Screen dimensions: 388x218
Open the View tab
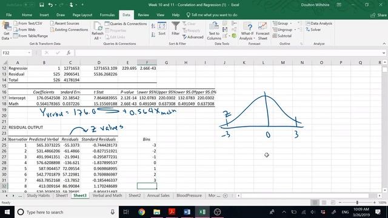pyautogui.click(x=160, y=15)
